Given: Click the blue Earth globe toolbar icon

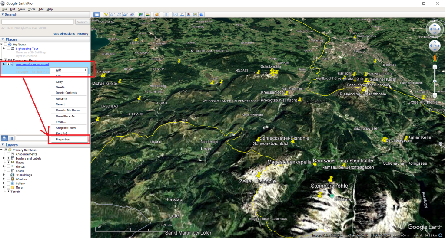Looking at the screenshot, I should pos(202,14).
